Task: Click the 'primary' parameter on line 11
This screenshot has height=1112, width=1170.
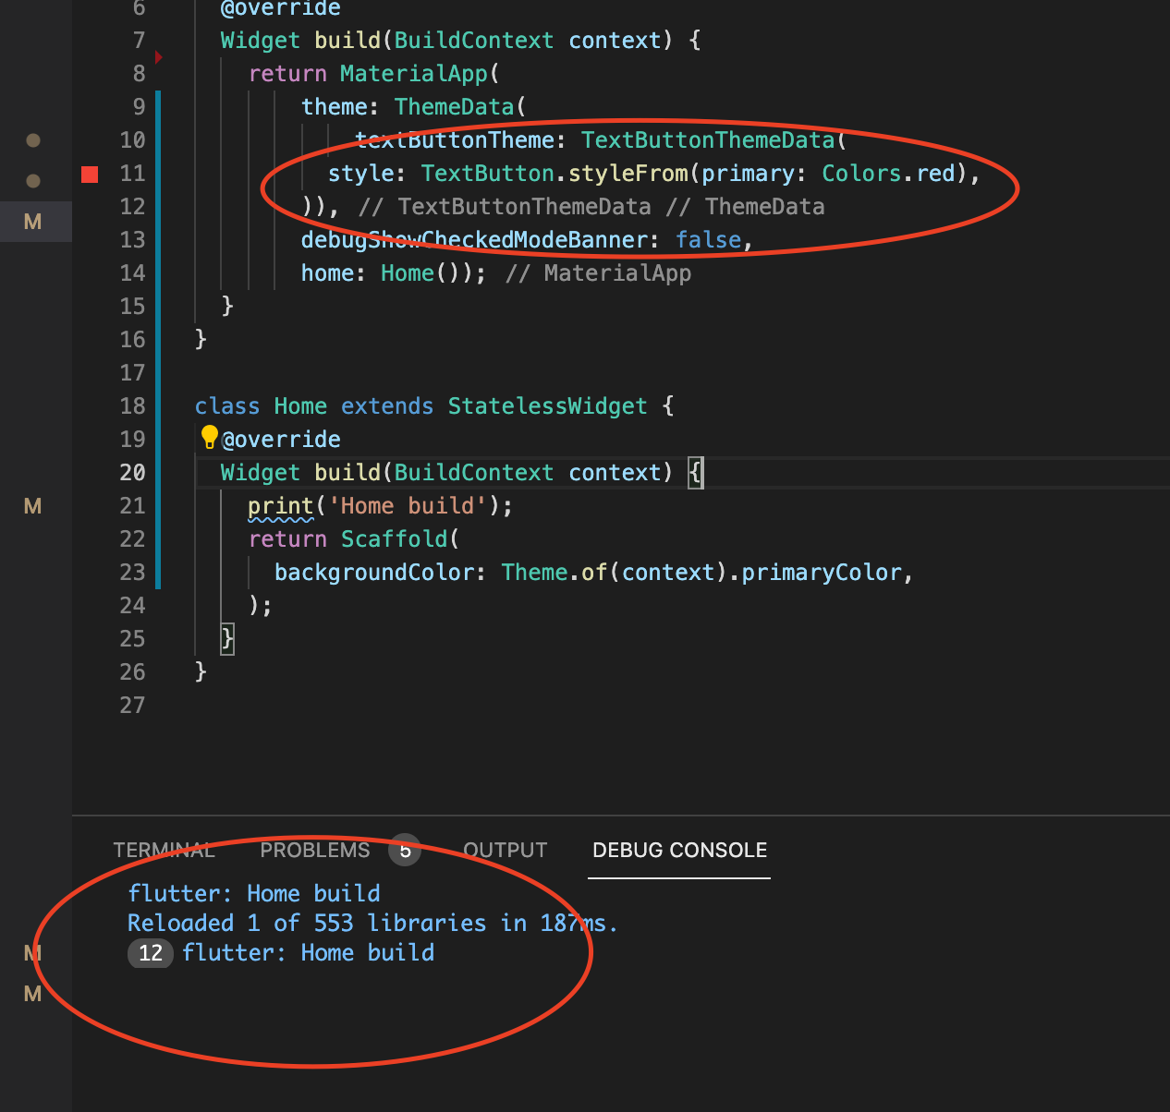Action: coord(748,174)
